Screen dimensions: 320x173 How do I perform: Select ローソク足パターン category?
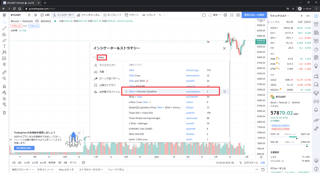[107, 79]
